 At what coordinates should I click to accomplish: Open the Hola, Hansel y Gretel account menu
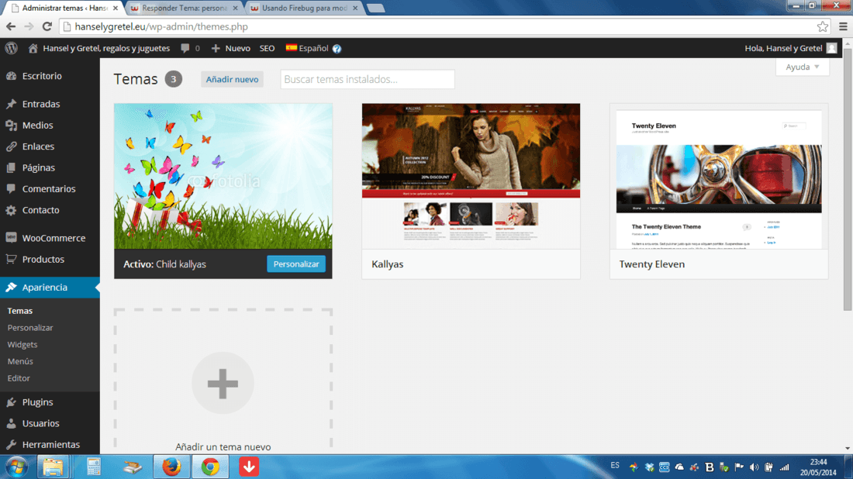click(790, 48)
